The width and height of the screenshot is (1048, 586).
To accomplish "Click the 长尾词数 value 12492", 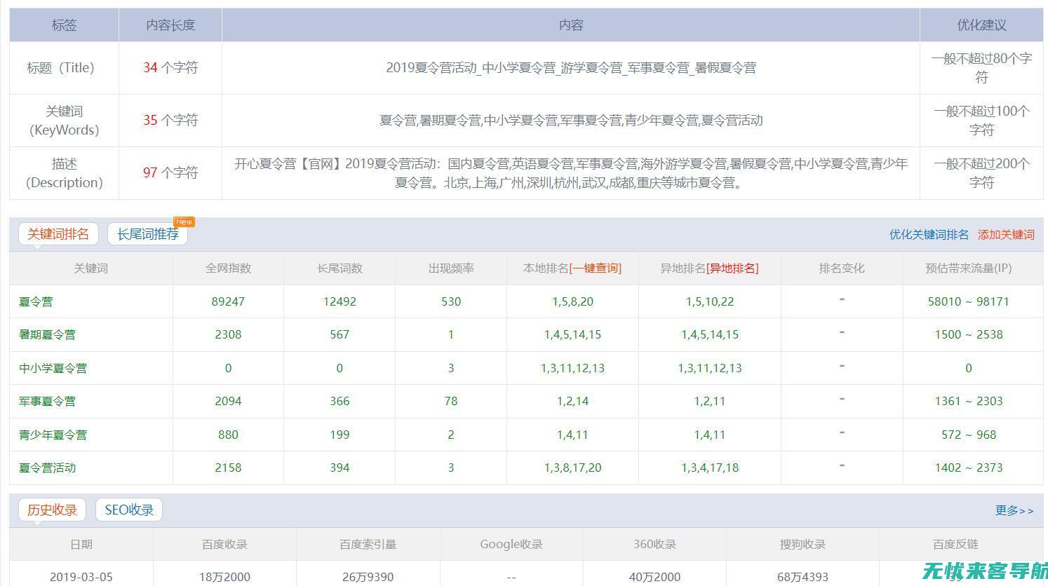I will click(x=340, y=301).
